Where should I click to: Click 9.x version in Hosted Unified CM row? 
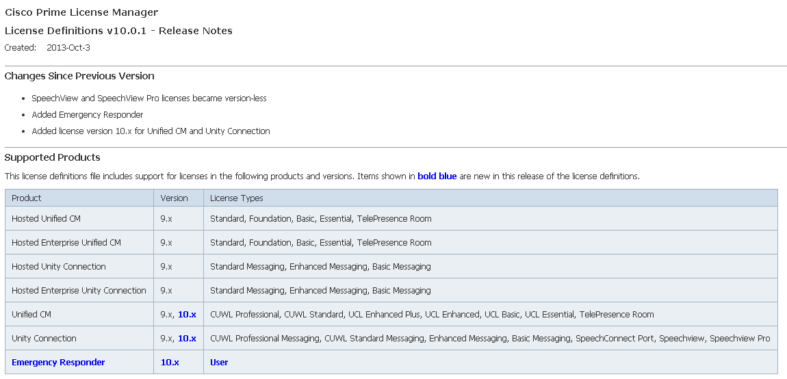(x=179, y=218)
